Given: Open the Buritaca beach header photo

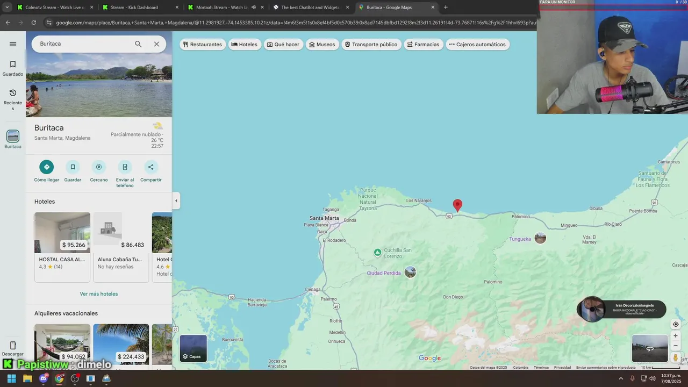Looking at the screenshot, I should point(99,85).
